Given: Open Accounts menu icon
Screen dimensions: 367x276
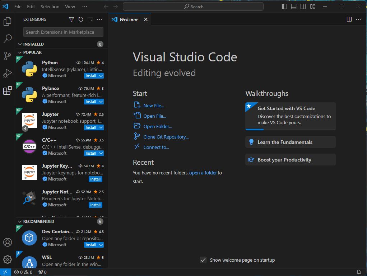Looking at the screenshot, I should (x=8, y=242).
